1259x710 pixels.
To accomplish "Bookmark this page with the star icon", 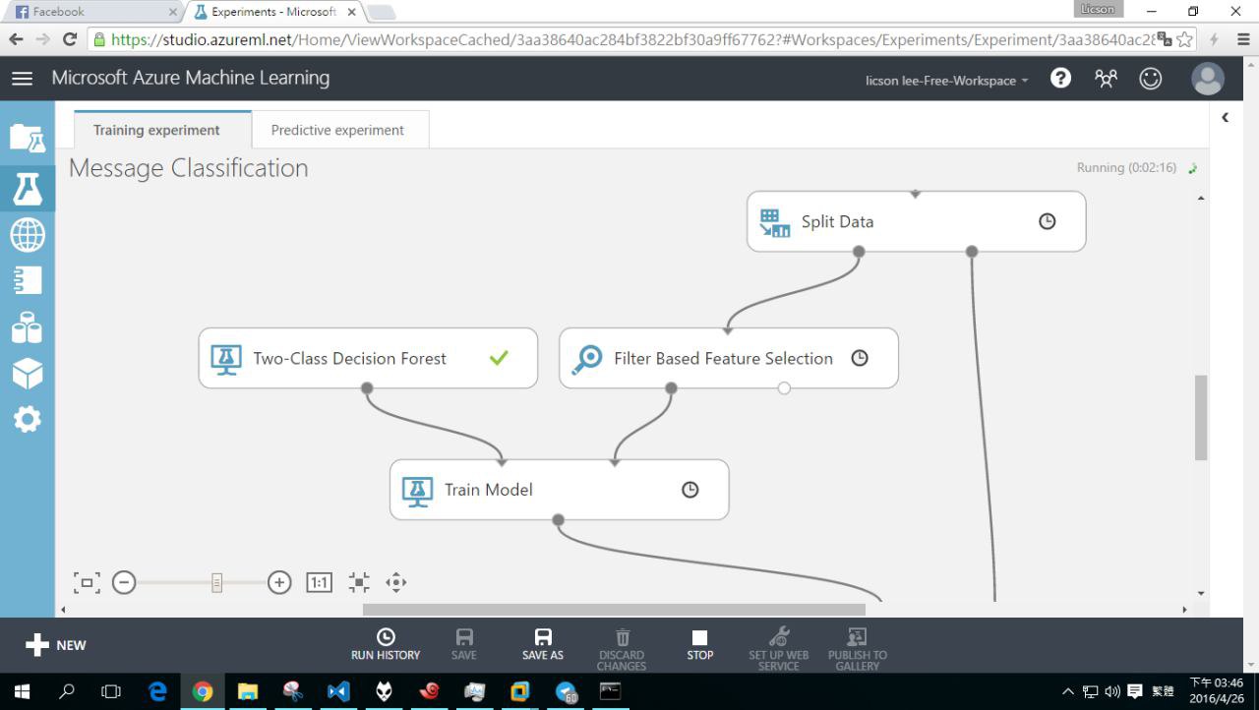I will (x=1185, y=39).
